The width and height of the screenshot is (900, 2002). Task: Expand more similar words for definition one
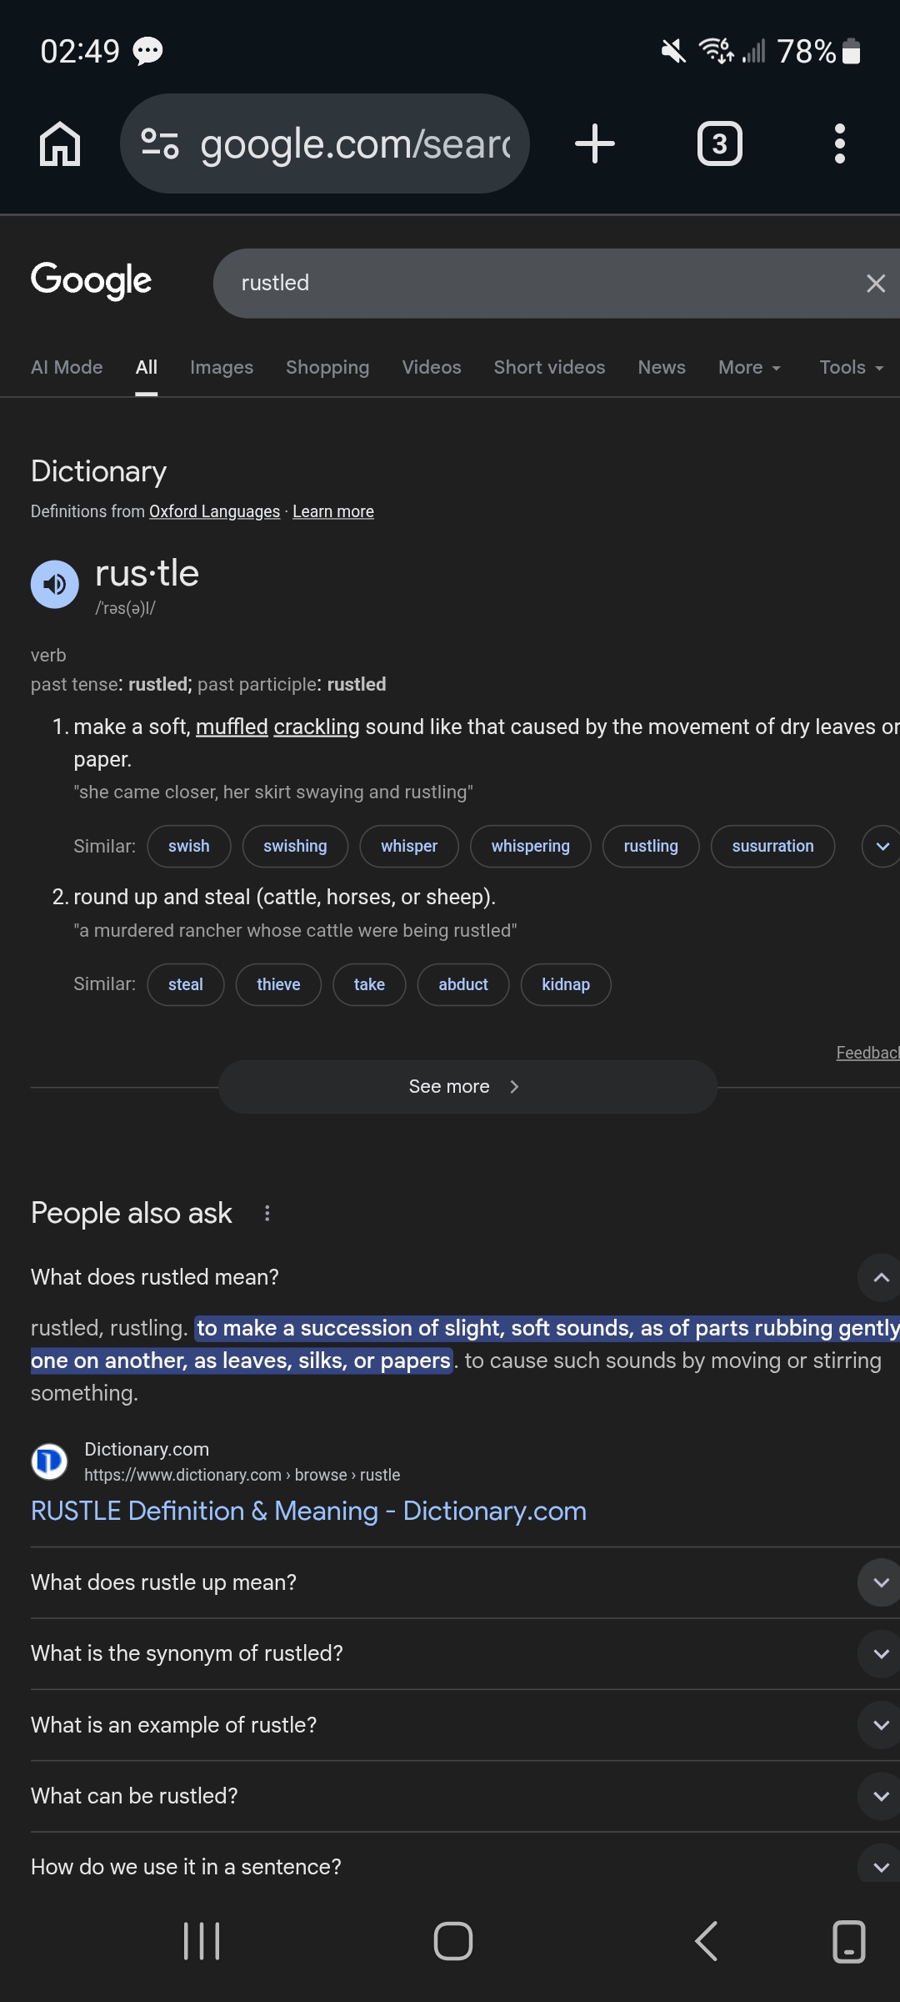(882, 847)
